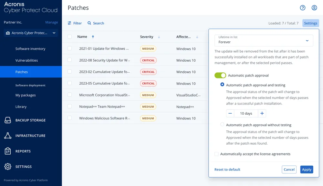This screenshot has height=186, width=323.
Task: Check the Notepad++ Team Notepad++ row
Action: [x=70, y=106]
